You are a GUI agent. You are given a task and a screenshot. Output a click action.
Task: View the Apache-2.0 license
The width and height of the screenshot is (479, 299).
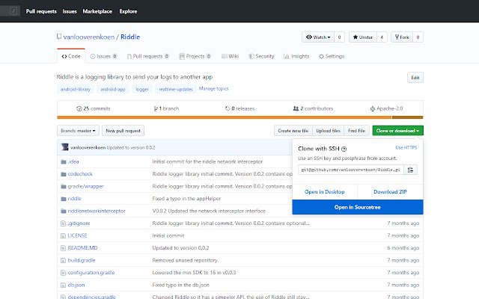386,108
